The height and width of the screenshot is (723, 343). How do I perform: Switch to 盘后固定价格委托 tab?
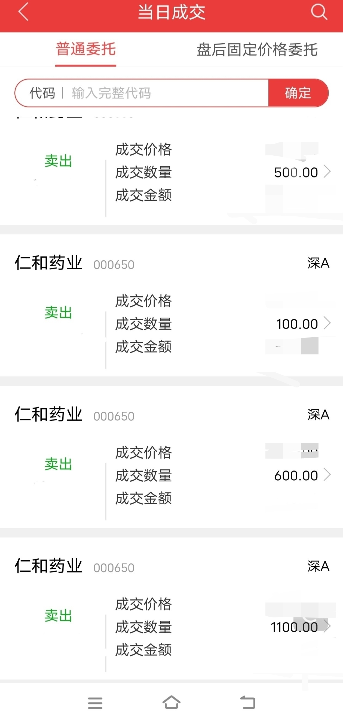[257, 50]
